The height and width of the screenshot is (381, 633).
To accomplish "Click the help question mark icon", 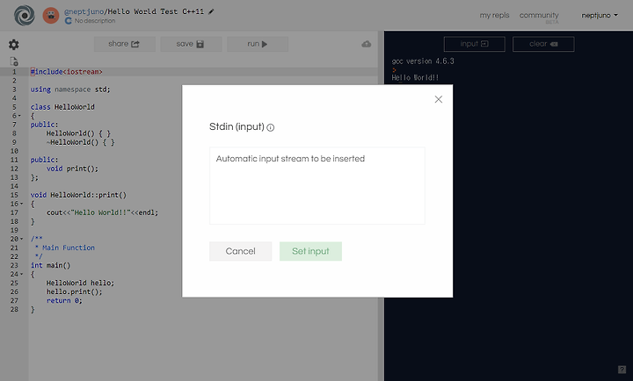I will tap(622, 370).
